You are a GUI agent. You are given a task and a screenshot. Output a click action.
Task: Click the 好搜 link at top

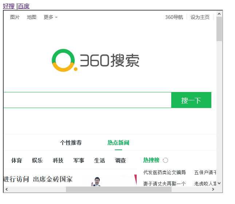9,6
